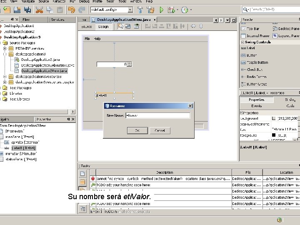The height and width of the screenshot is (225, 300).
Task: Click the Copy toolbar icon
Action: 50,10
